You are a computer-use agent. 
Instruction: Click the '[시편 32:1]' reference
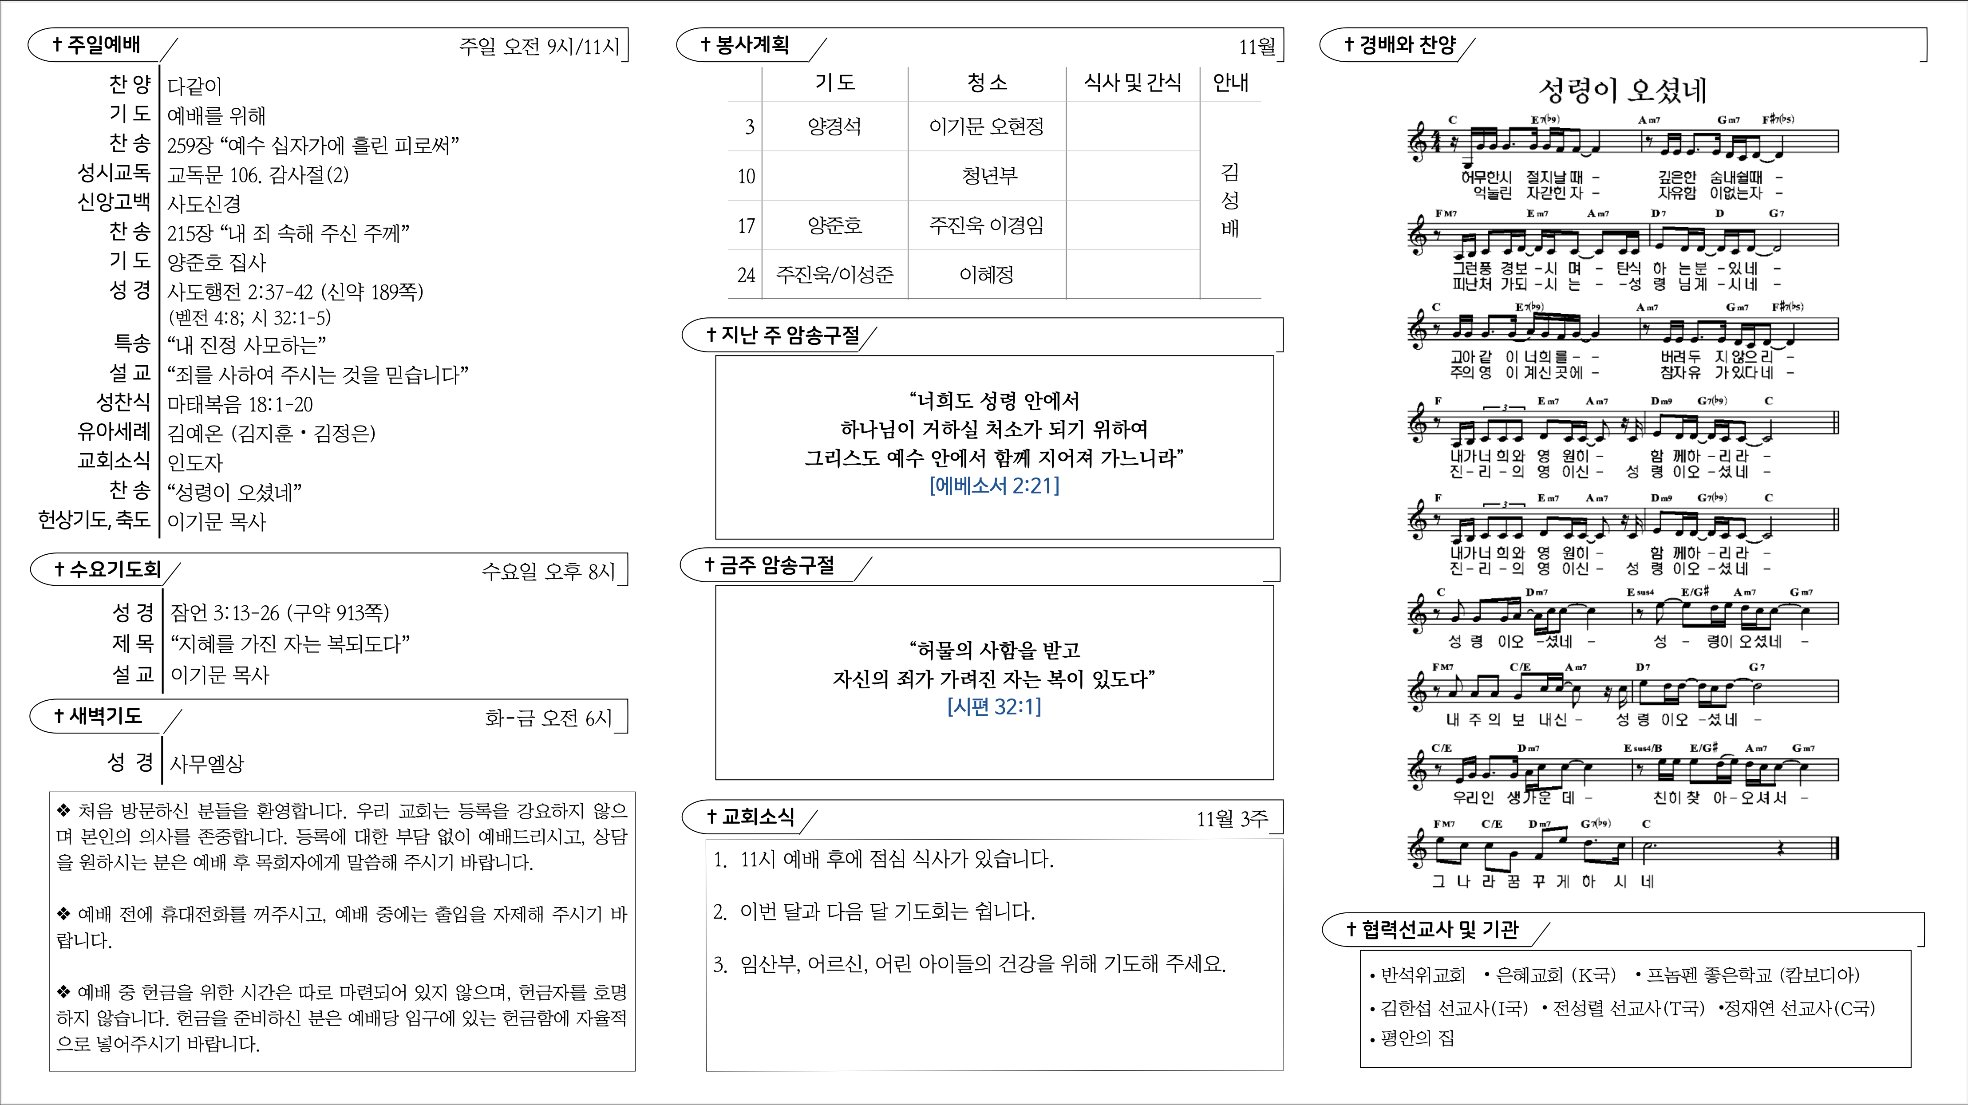(994, 706)
